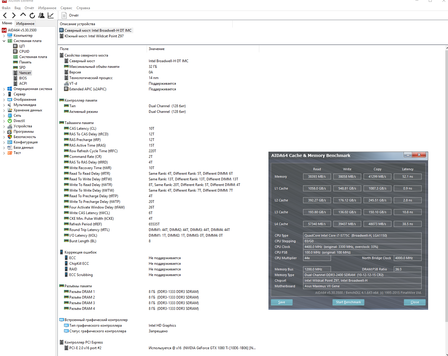Click the Программы icon in tree

(x=10, y=132)
